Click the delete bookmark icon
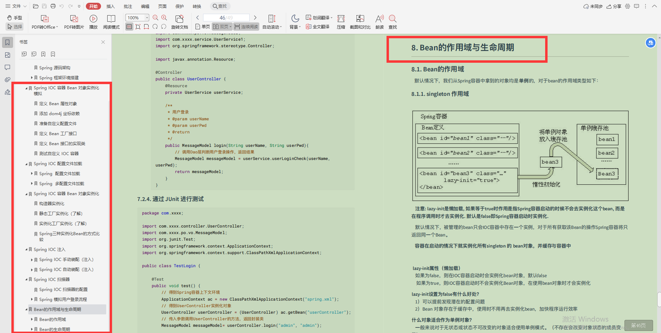Screen dimensions: 661x333 [53, 54]
